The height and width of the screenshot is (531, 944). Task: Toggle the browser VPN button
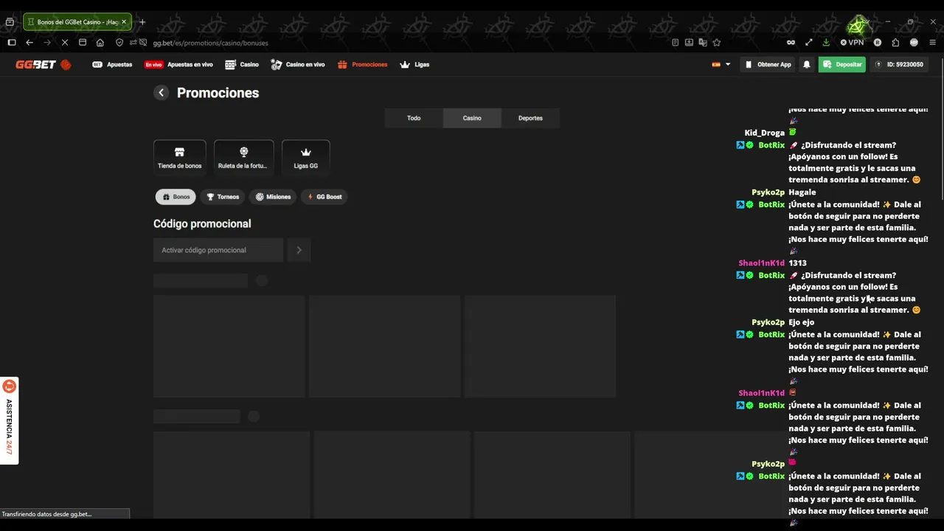[x=852, y=43]
